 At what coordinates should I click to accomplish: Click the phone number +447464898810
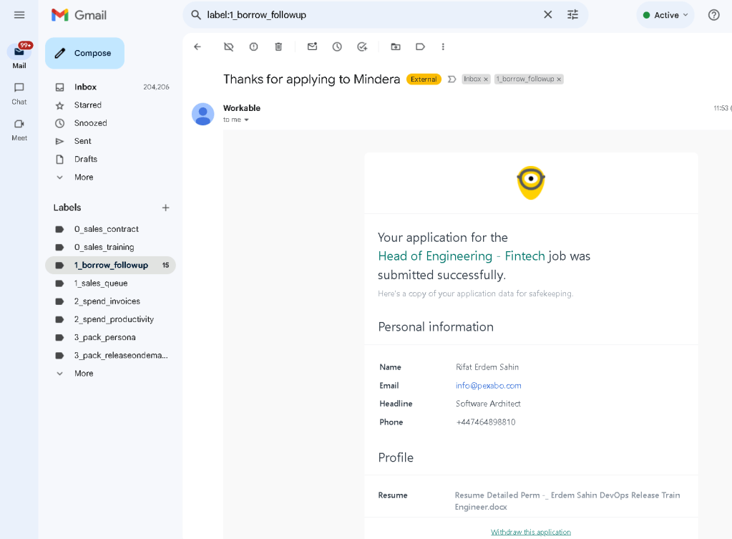(x=486, y=422)
